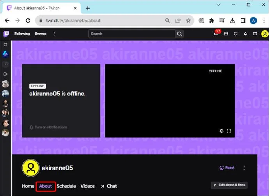The width and height of the screenshot is (269, 196).
Task: Open the media controls icon
Action: pos(222,21)
